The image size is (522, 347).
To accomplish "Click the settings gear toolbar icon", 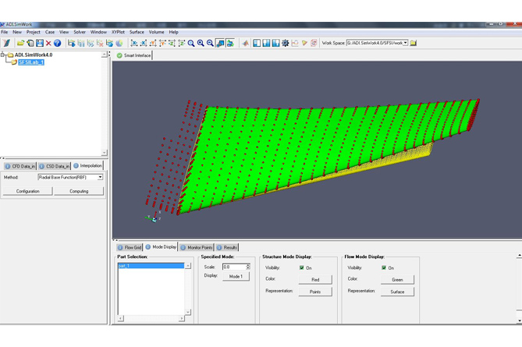I will (x=285, y=44).
